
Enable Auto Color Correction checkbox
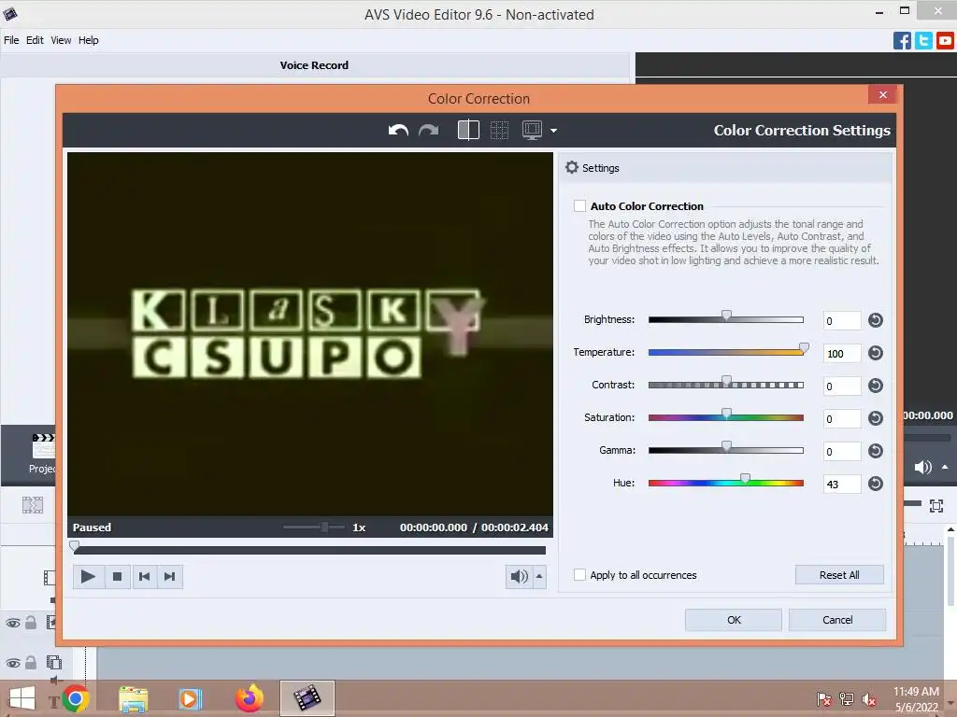click(579, 206)
